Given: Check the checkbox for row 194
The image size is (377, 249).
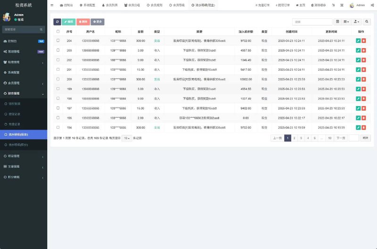Looking at the screenshot, I should pos(58,127).
